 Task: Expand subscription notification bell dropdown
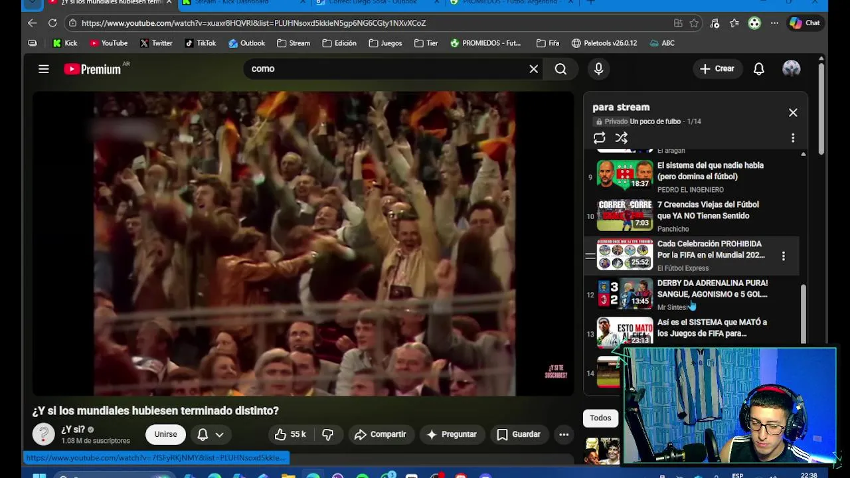pos(210,434)
